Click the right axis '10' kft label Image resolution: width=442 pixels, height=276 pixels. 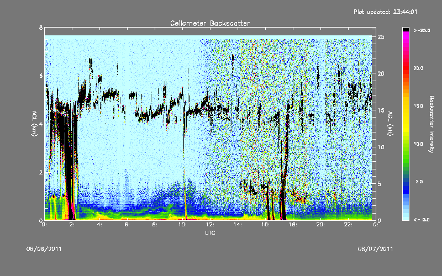[381, 147]
